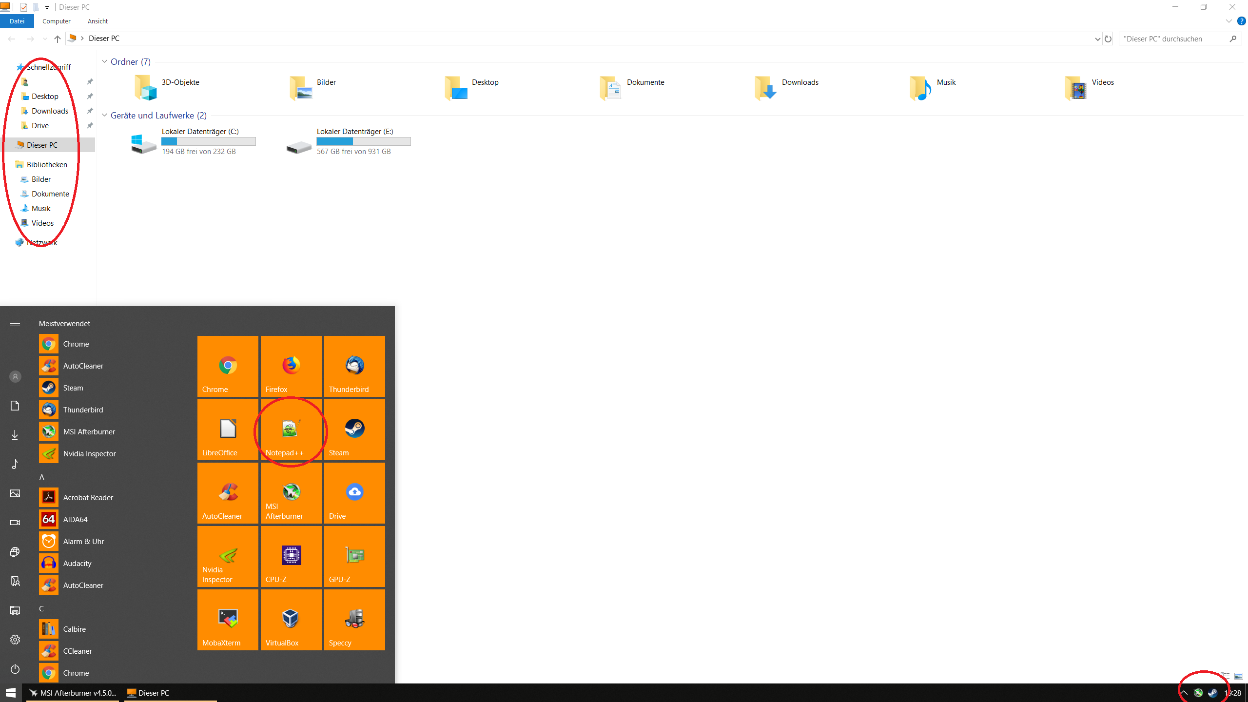Open Audacity from the app list
Screen dimensions: 1248x702
(77, 563)
